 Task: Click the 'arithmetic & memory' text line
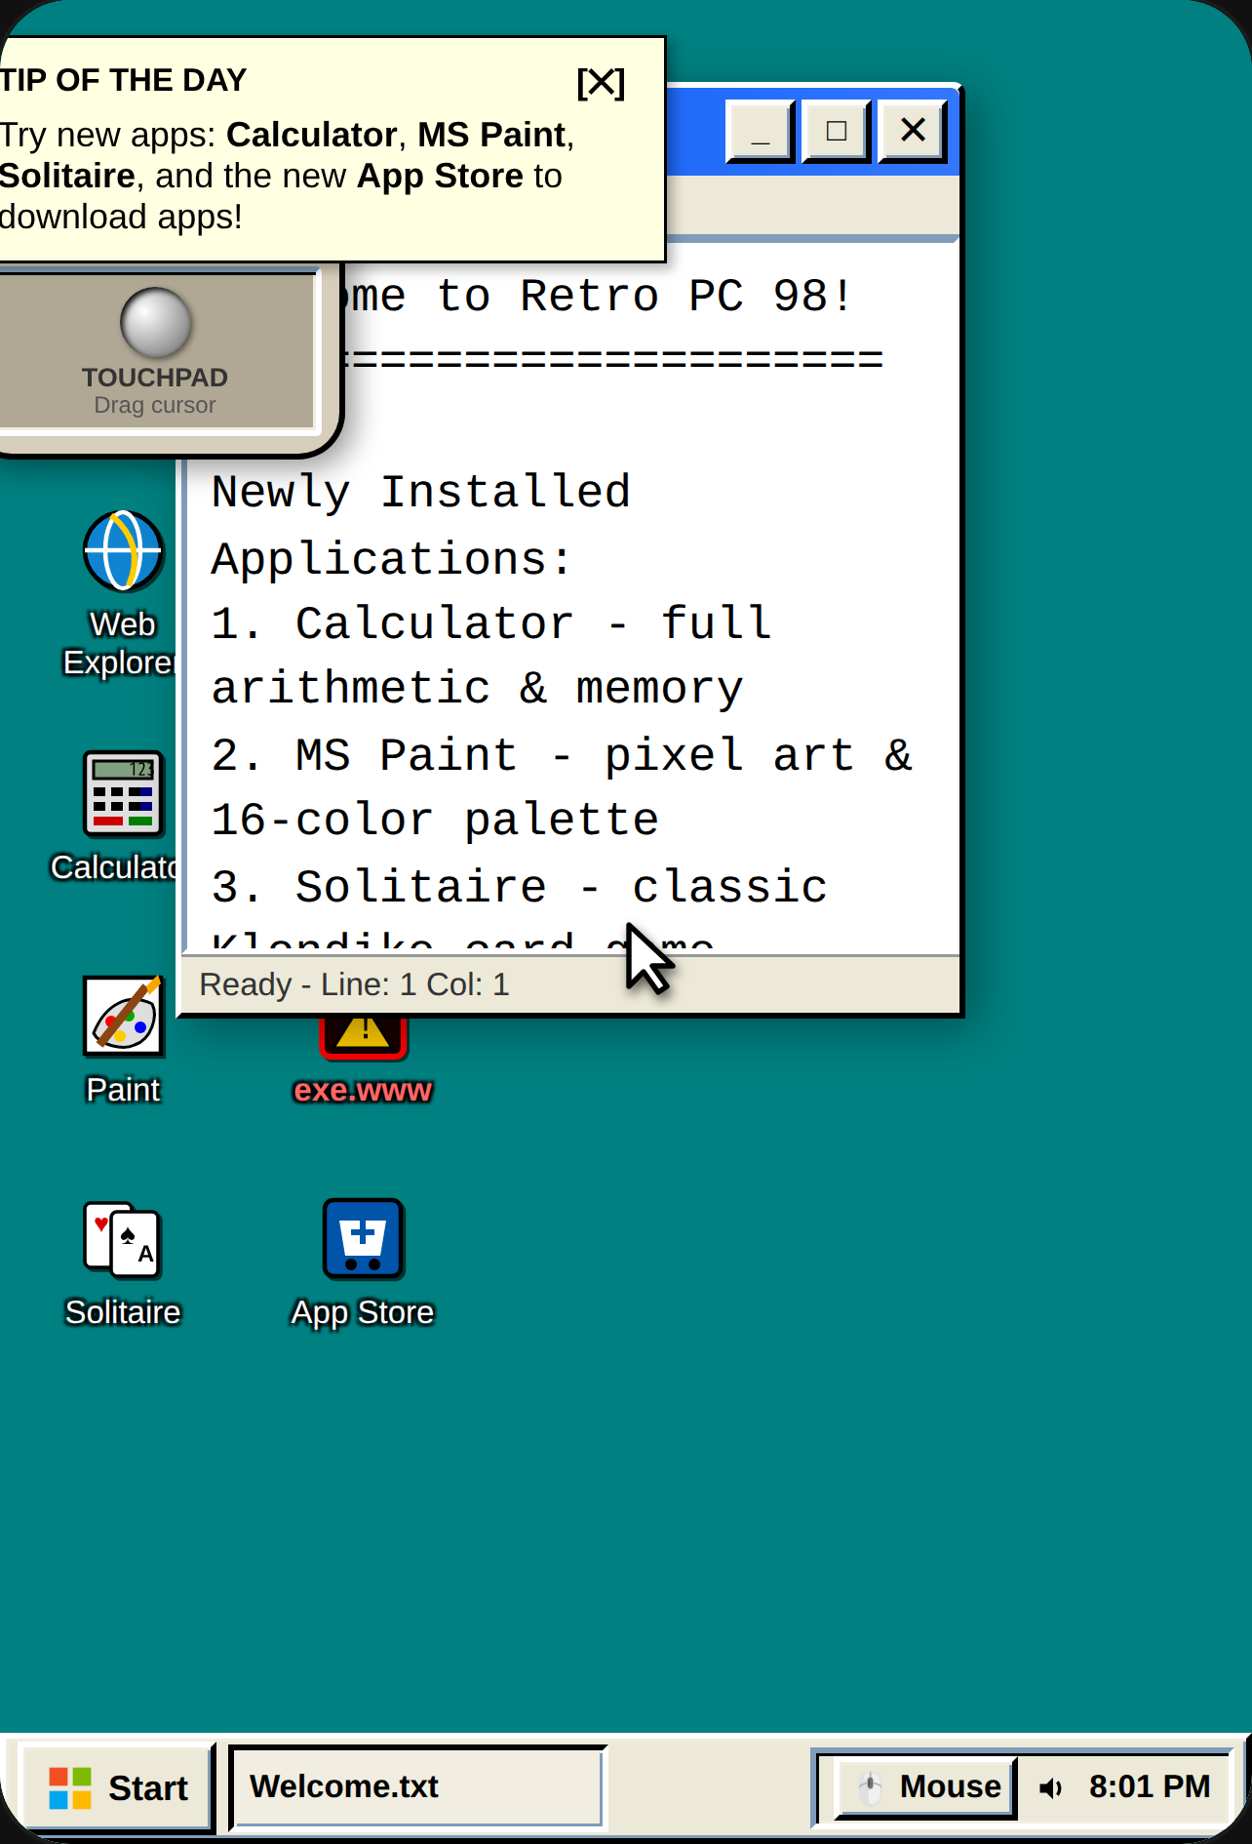pos(478,689)
